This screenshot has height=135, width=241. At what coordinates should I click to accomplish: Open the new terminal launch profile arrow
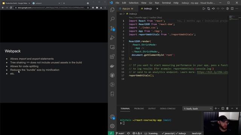(x=218, y=108)
